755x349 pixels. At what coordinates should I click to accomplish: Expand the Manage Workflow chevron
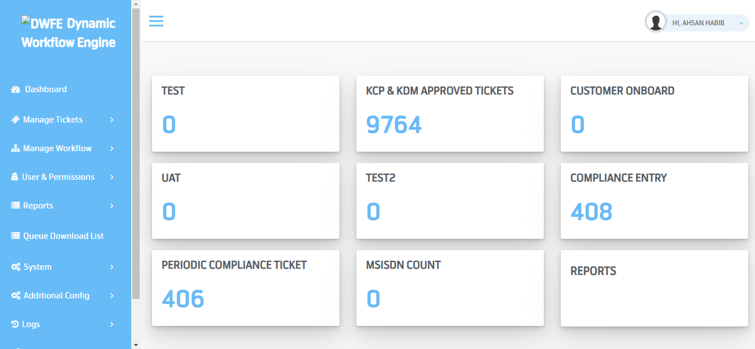tap(112, 148)
